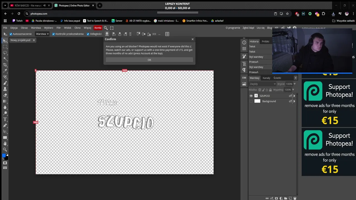Open the Warstwa menu in menu bar
This screenshot has height=200, width=356.
[x=36, y=28]
